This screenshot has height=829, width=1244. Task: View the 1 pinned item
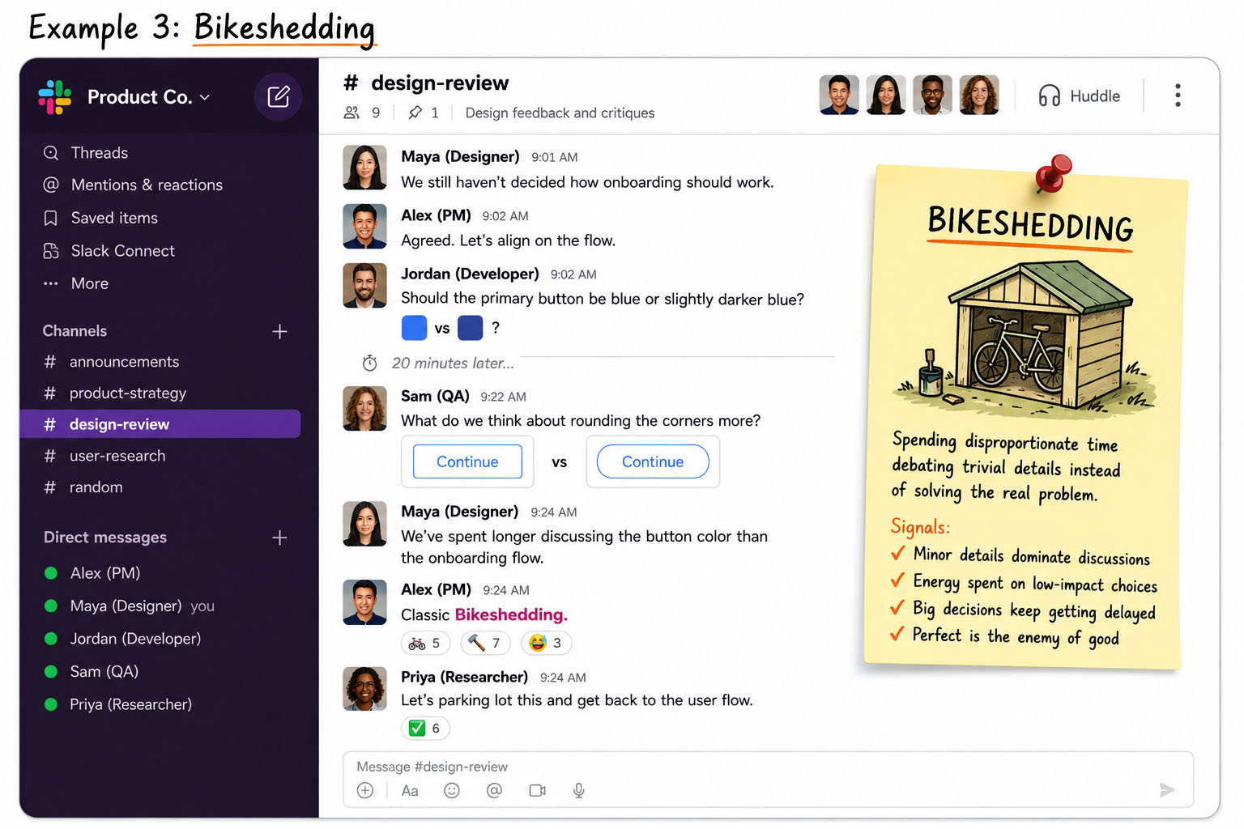pos(424,113)
